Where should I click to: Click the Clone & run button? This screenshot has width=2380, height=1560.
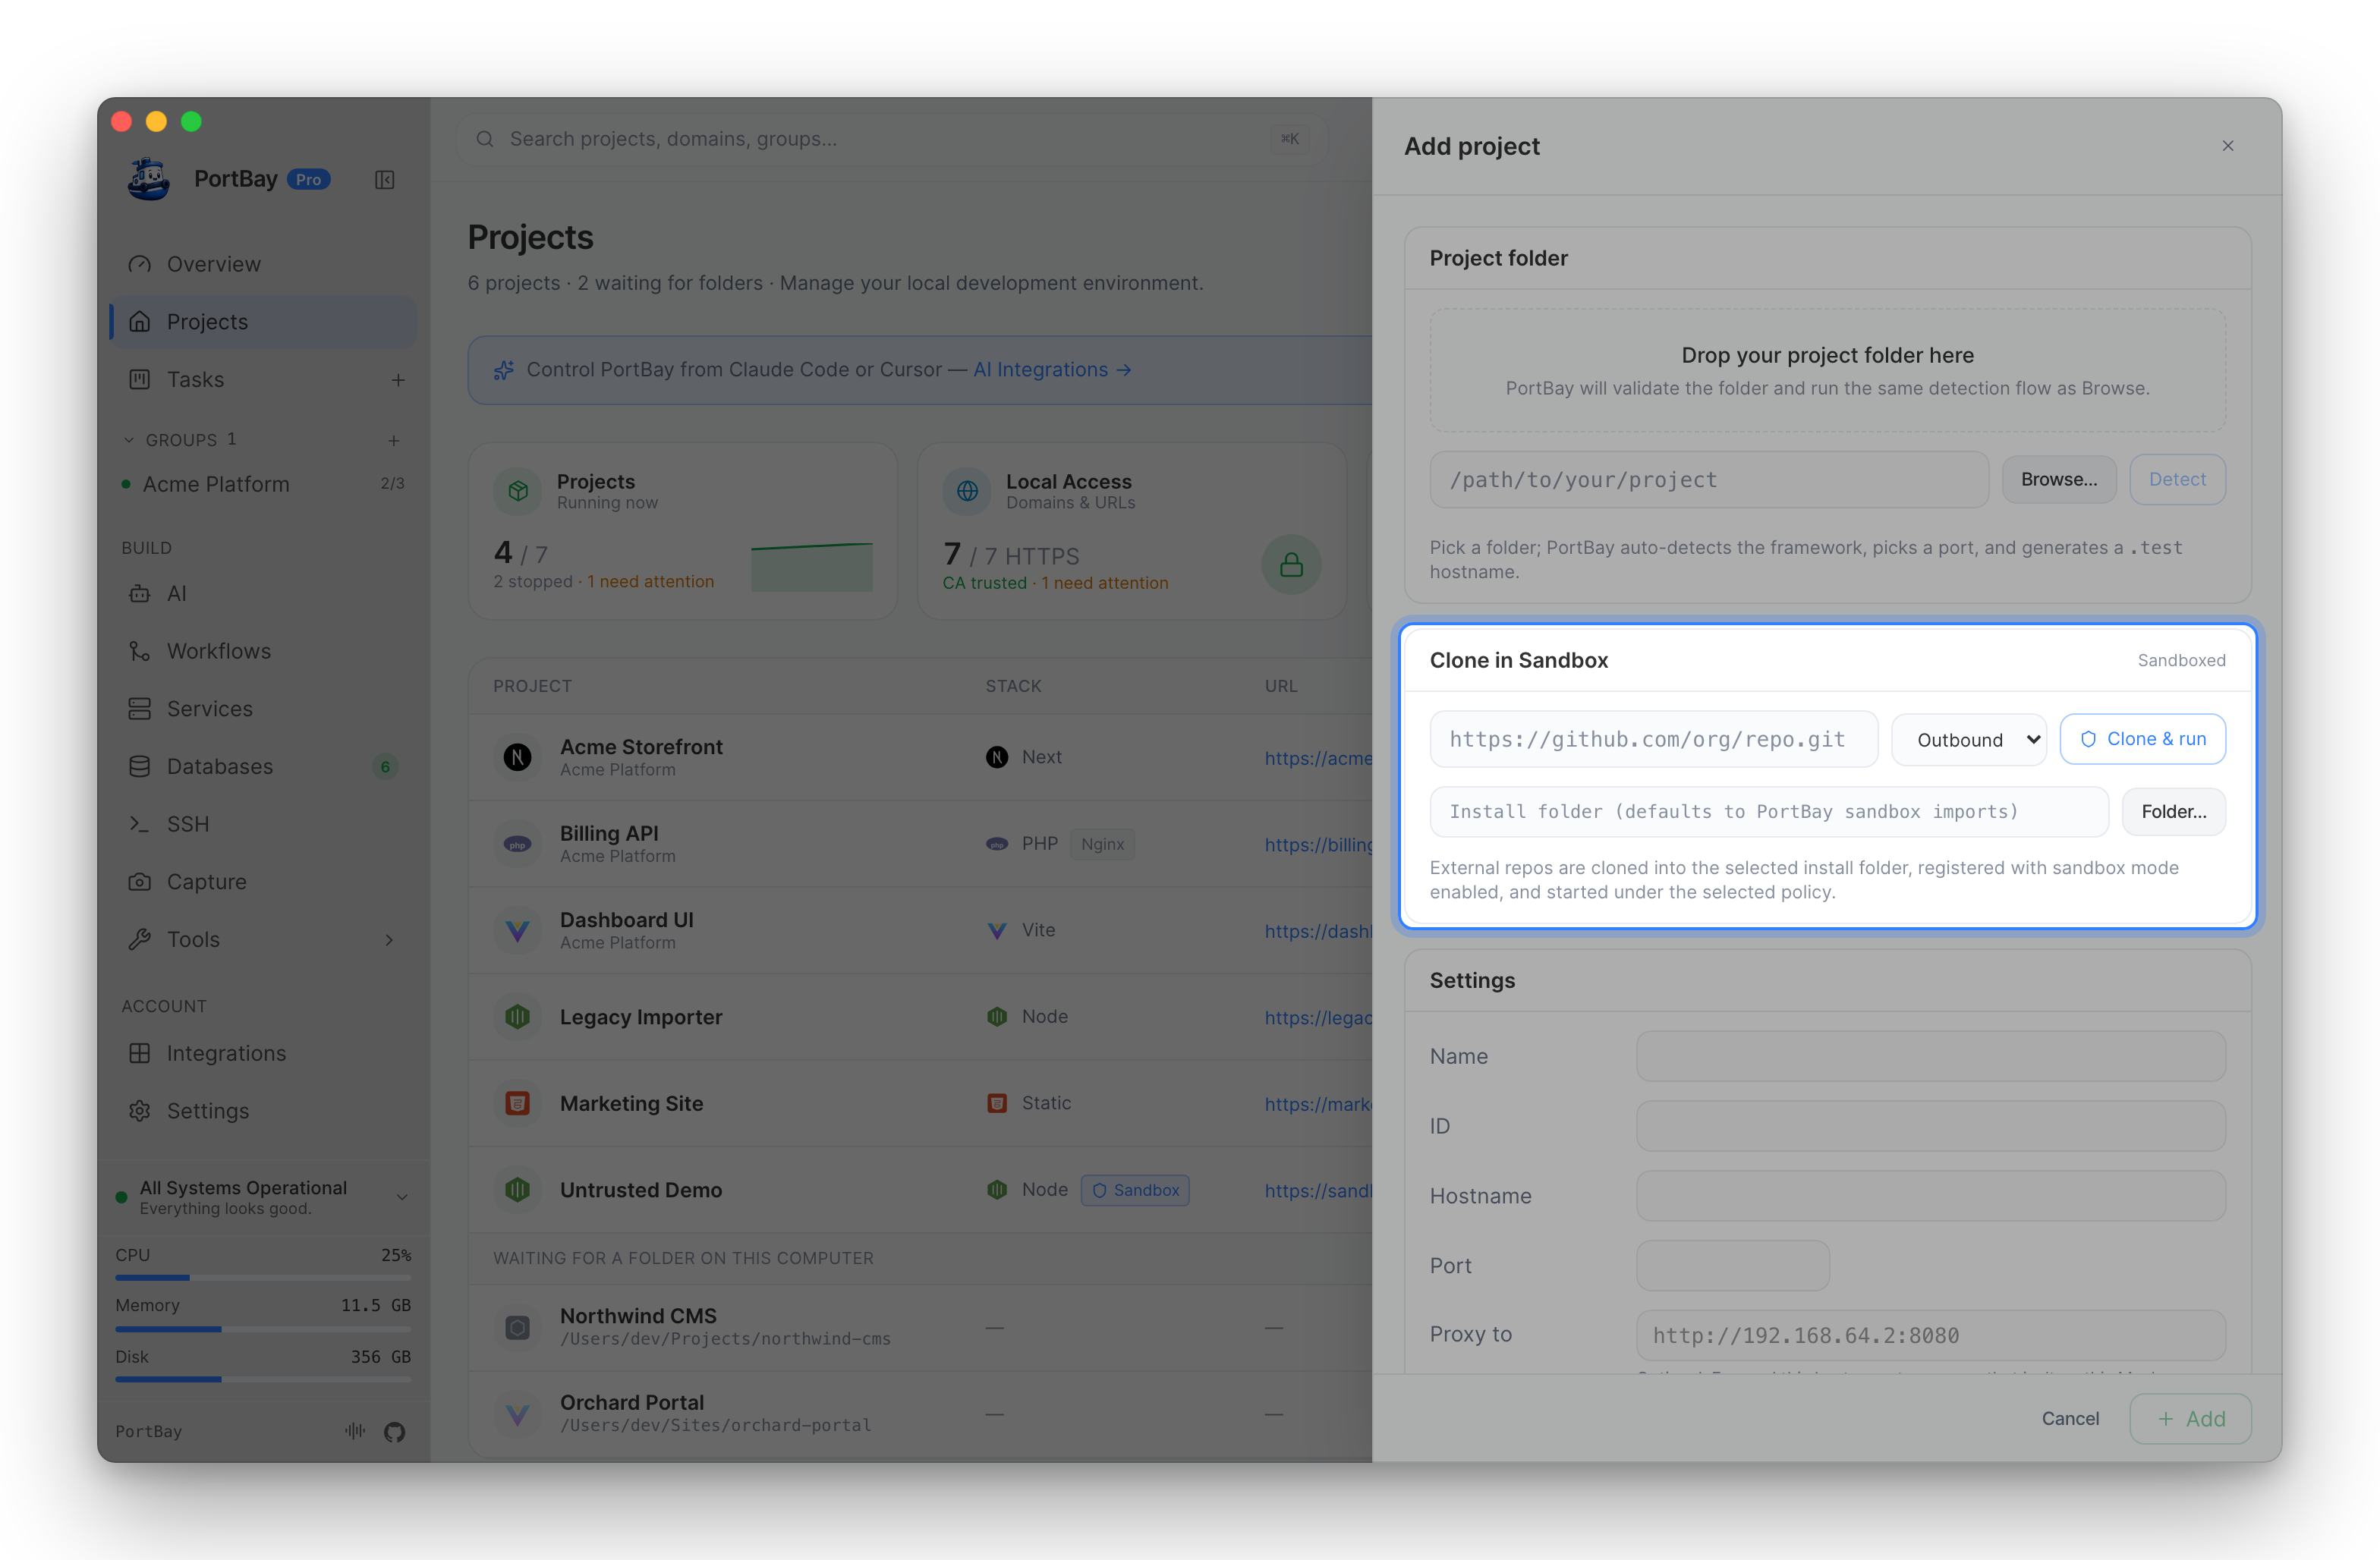point(2143,739)
